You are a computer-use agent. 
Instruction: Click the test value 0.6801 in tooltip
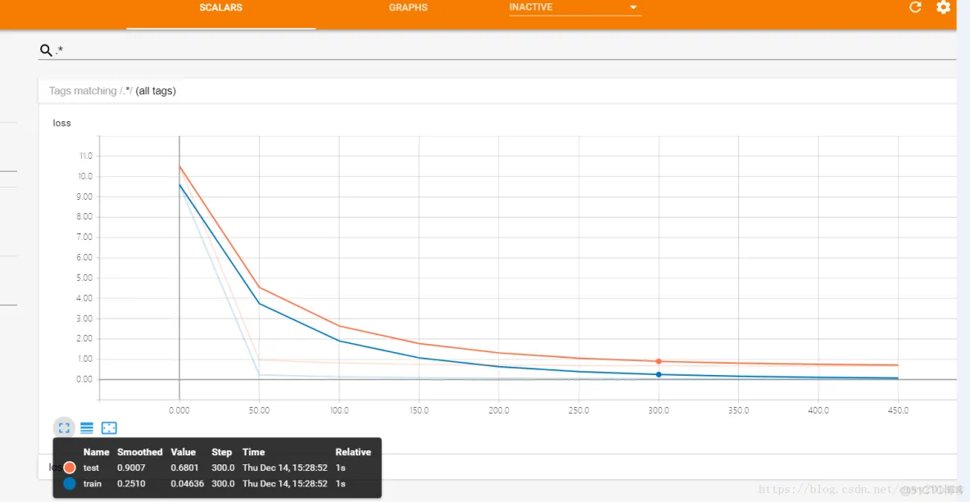184,468
